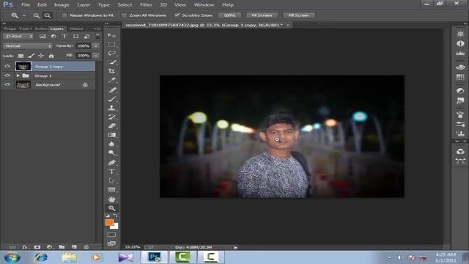Click the Add layer style fx icon
This screenshot has height=264, width=469.
[25, 247]
